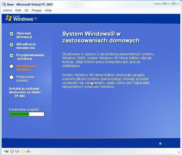Click the 'Finalizowanie instalacji' step label
Screen dimensions: 182x156
point(25,79)
